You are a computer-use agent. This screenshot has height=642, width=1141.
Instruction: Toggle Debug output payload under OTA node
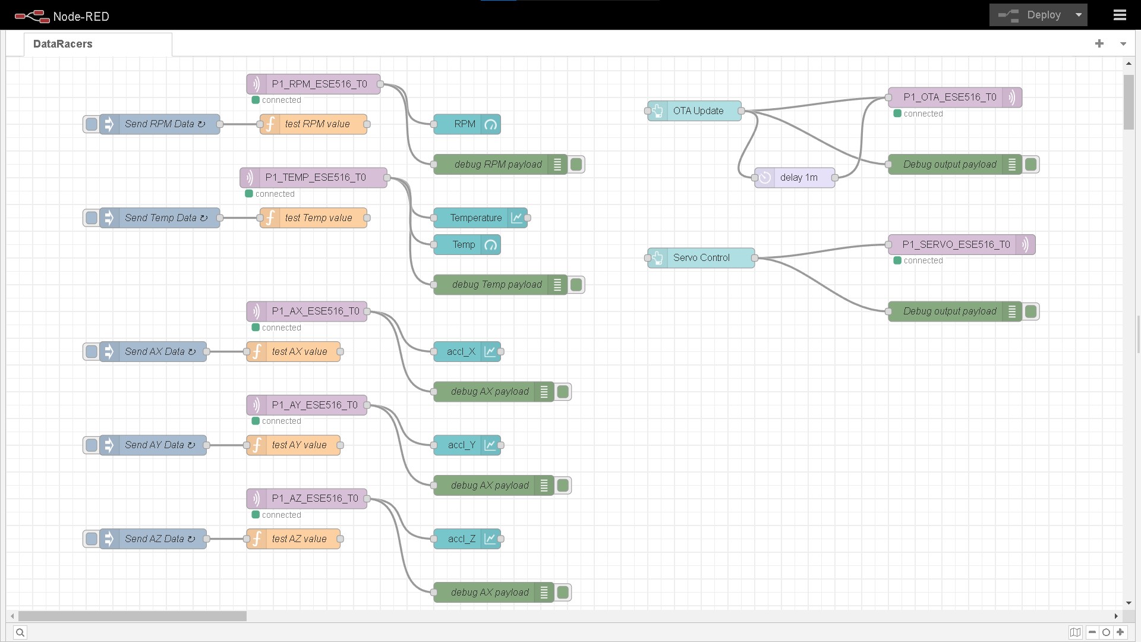(x=1031, y=165)
